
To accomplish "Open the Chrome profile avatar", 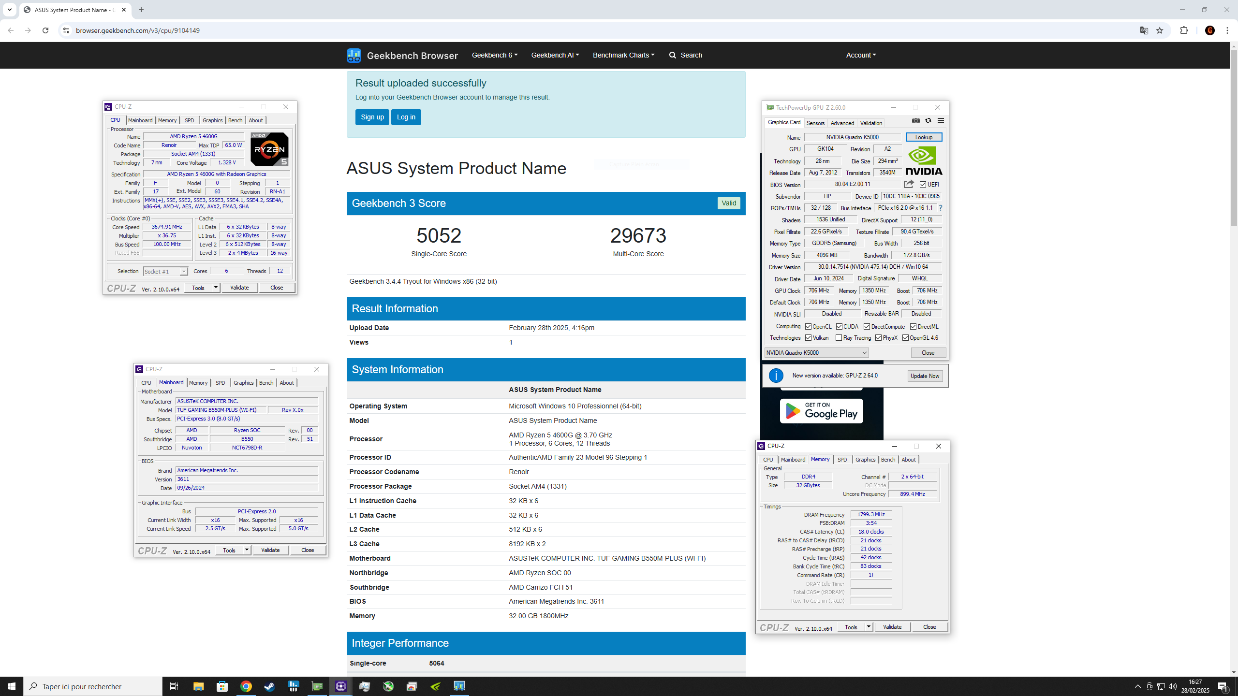I will click(x=1210, y=30).
